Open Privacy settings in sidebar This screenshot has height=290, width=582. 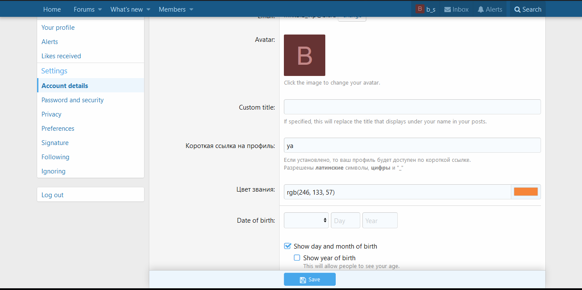(x=51, y=114)
